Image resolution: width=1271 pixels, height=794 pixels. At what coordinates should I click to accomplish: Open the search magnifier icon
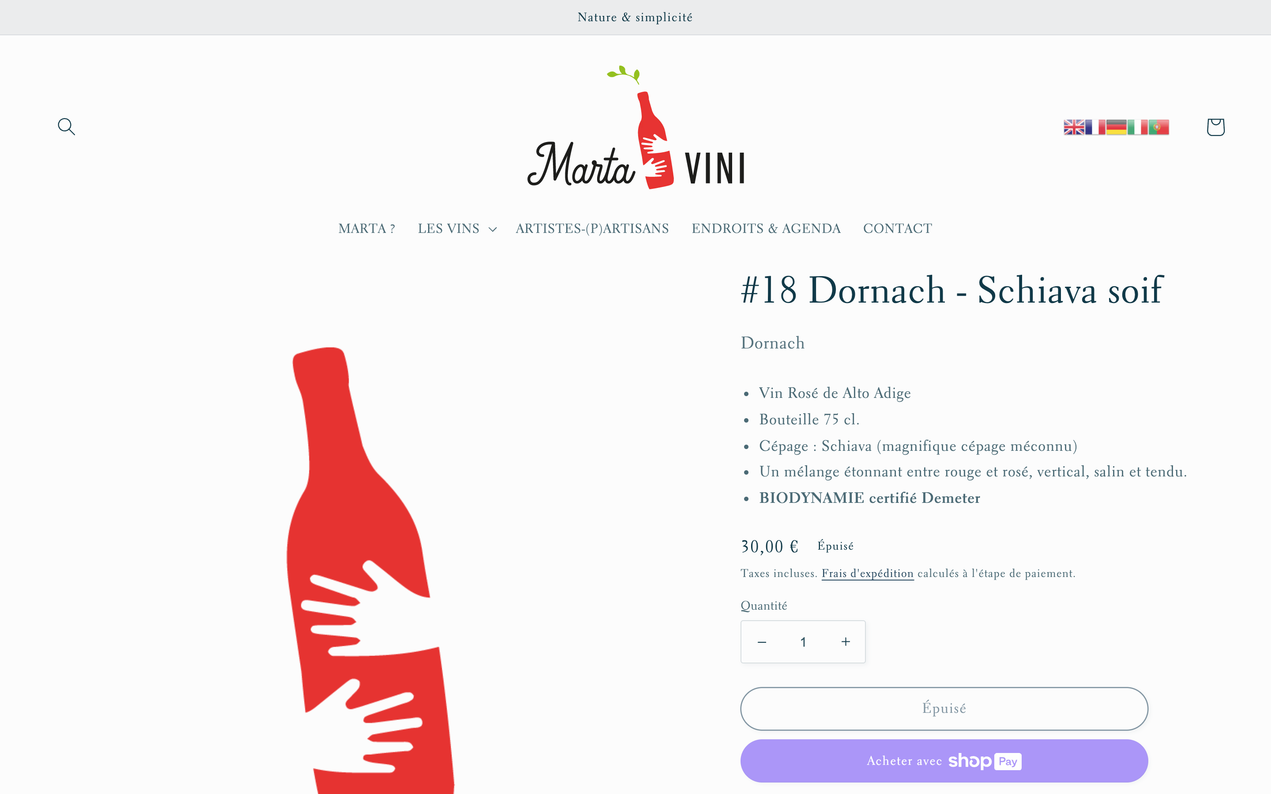click(66, 127)
